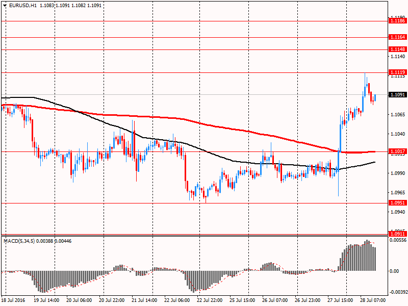The width and height of the screenshot is (408, 306).
Task: Click the 21 Jul 14:00 time axis label
Action: (144, 300)
